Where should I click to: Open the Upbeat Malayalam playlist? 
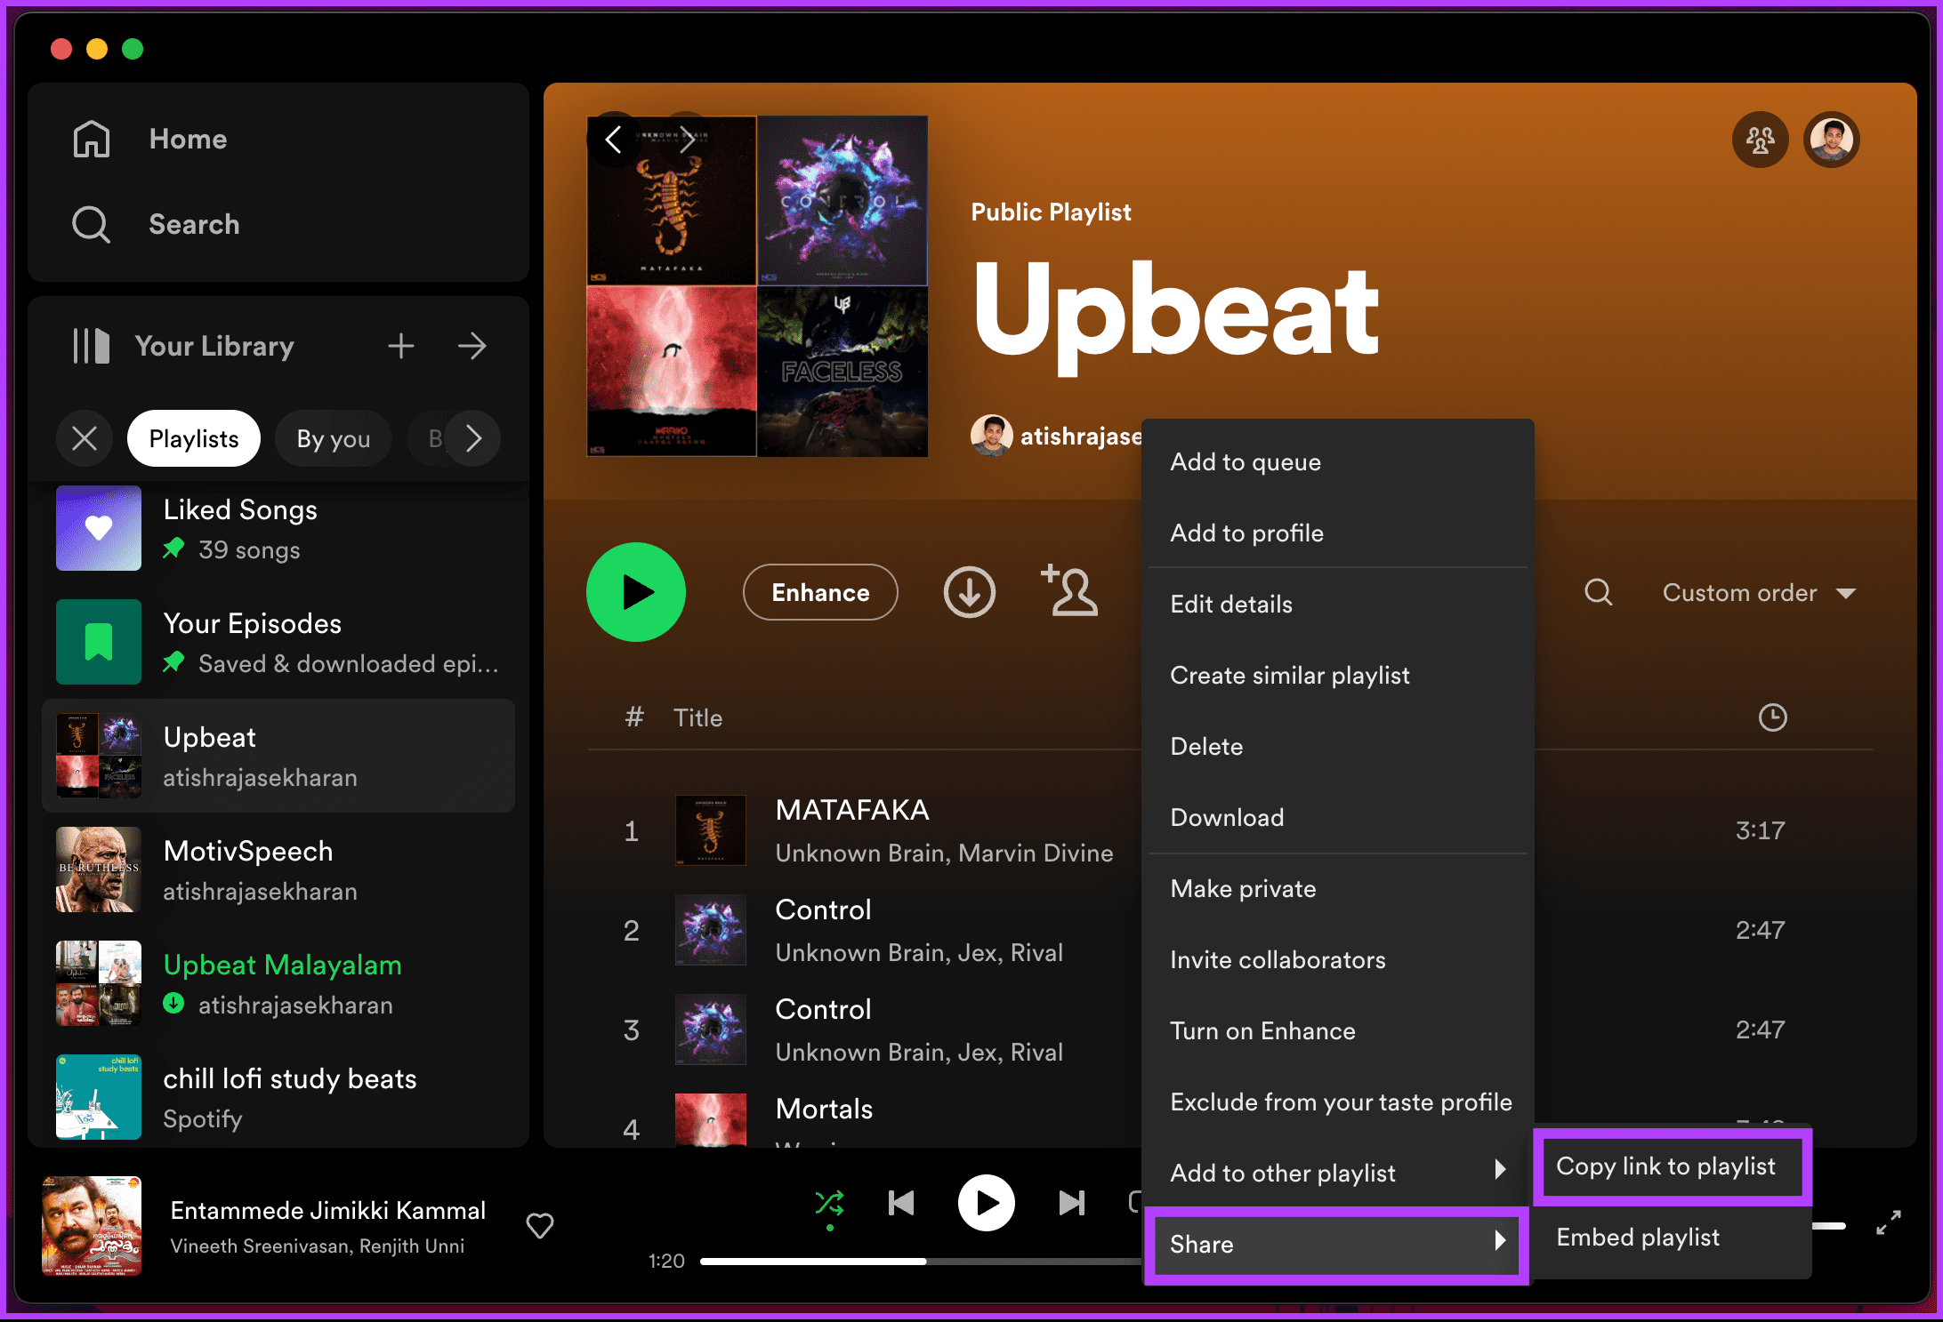[x=278, y=983]
